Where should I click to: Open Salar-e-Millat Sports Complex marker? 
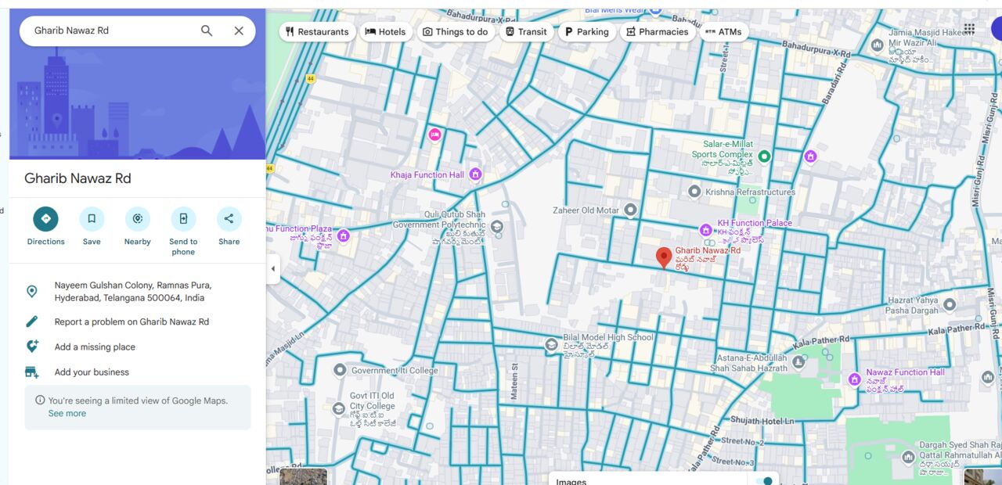click(765, 156)
